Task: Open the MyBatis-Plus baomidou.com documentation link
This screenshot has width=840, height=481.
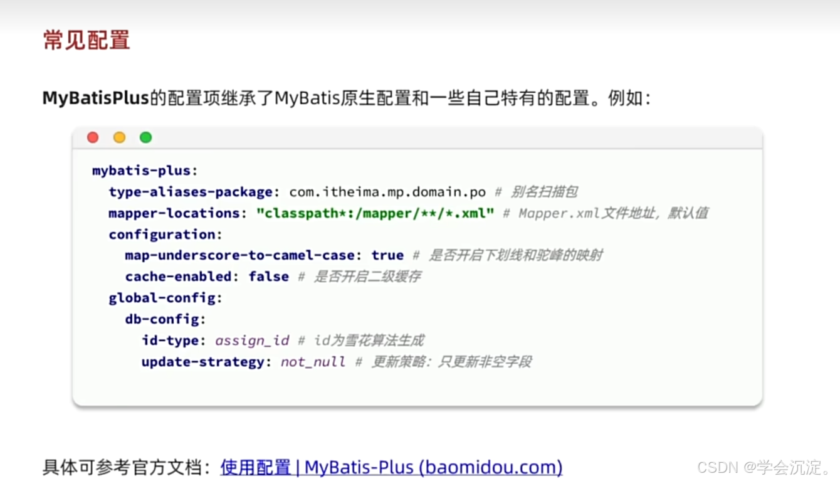Action: coord(391,467)
